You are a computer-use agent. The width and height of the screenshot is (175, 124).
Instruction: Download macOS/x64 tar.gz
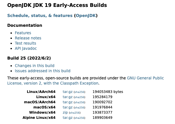point(68,107)
